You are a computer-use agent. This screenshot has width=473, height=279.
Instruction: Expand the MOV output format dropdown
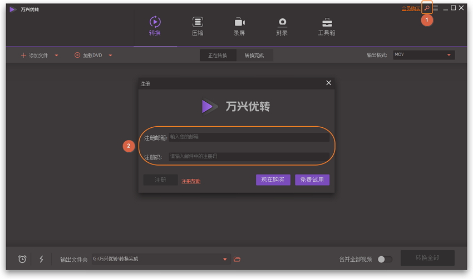[449, 55]
